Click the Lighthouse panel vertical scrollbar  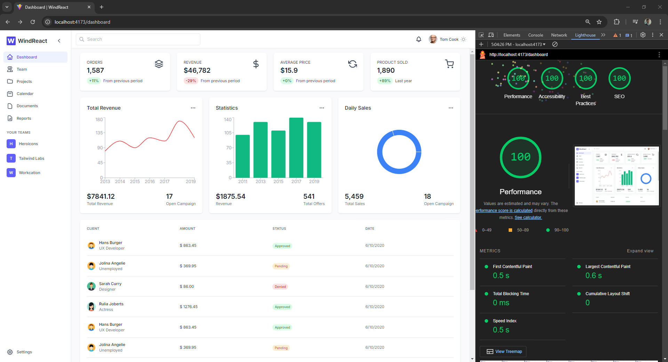click(x=665, y=98)
